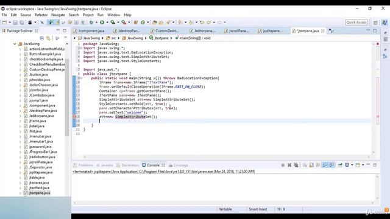Screen dimensions: 390x219
Task: Select JcolorChooser.java in Package Explorer
Action: point(43,85)
